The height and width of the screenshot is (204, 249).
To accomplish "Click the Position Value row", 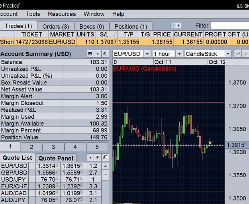I will 54,137.
